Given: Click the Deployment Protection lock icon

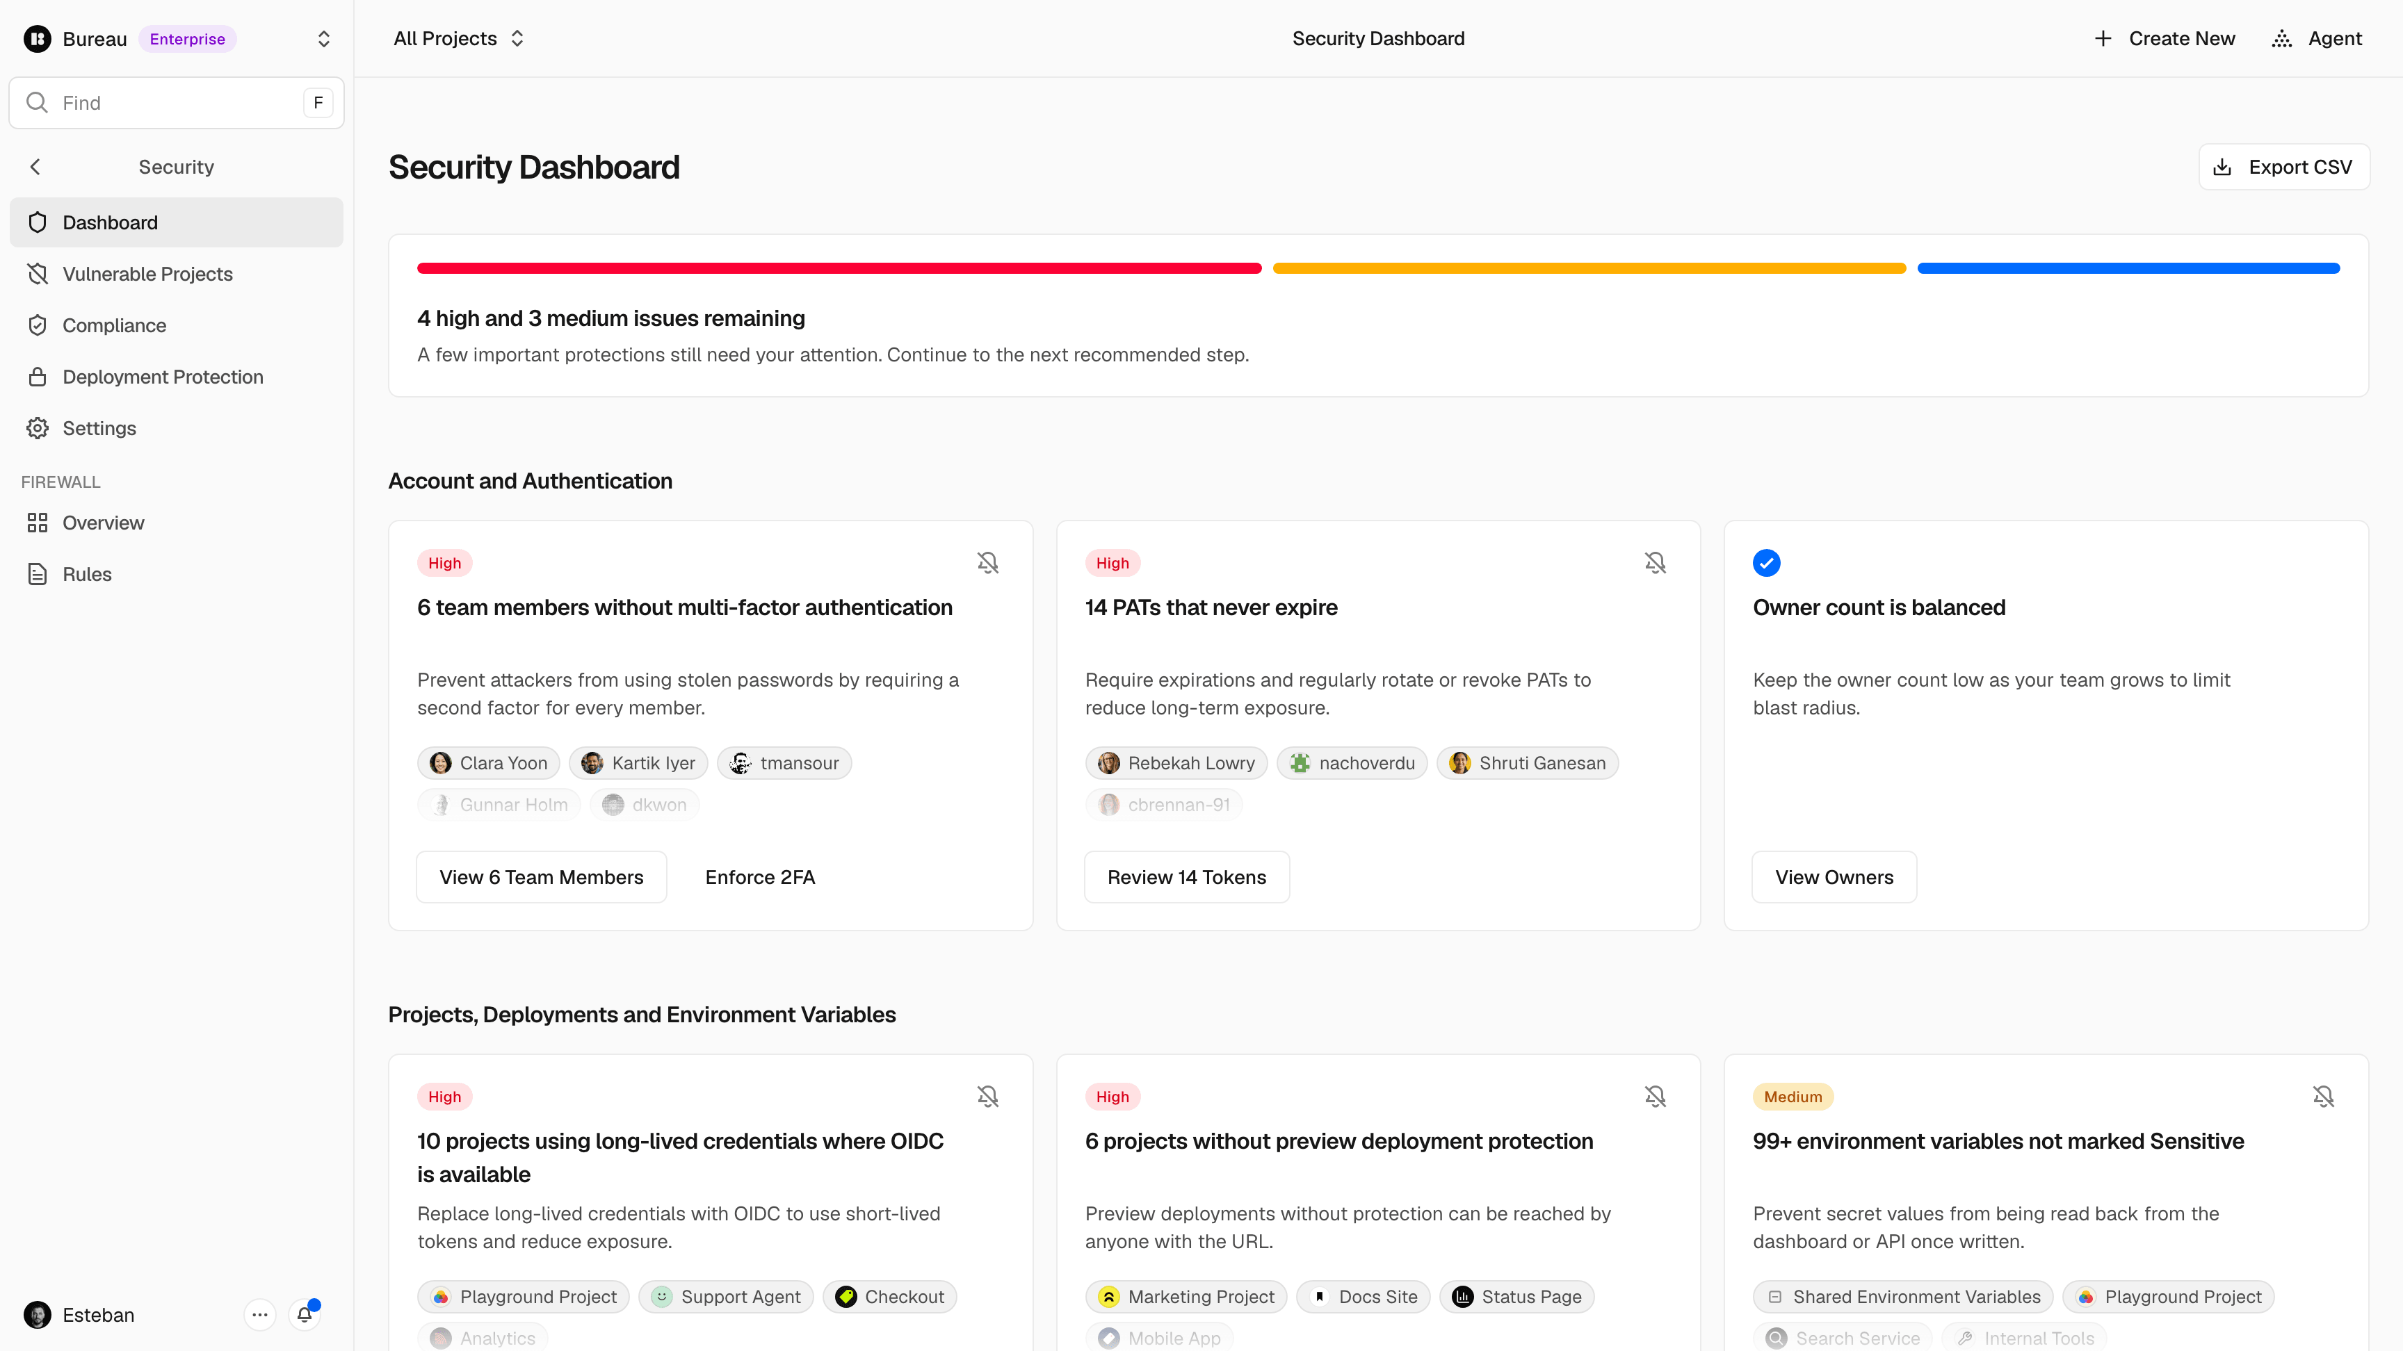Looking at the screenshot, I should pyautogui.click(x=38, y=376).
